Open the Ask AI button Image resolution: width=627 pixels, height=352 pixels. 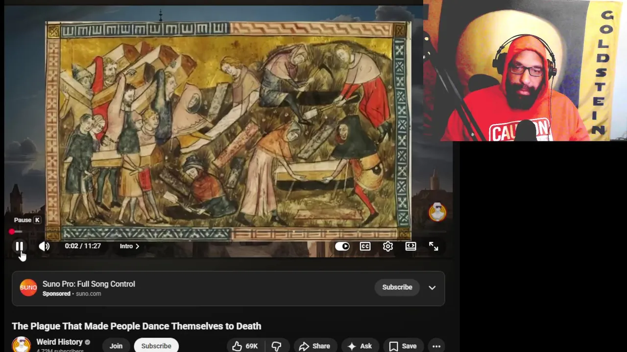(360, 346)
